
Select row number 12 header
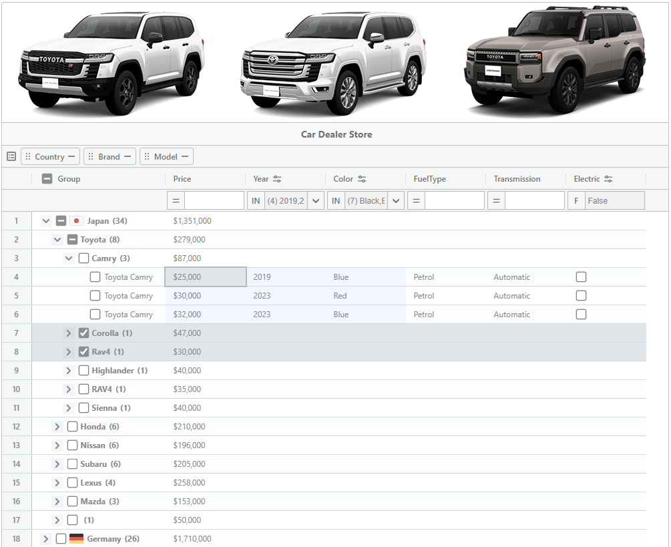pos(16,426)
